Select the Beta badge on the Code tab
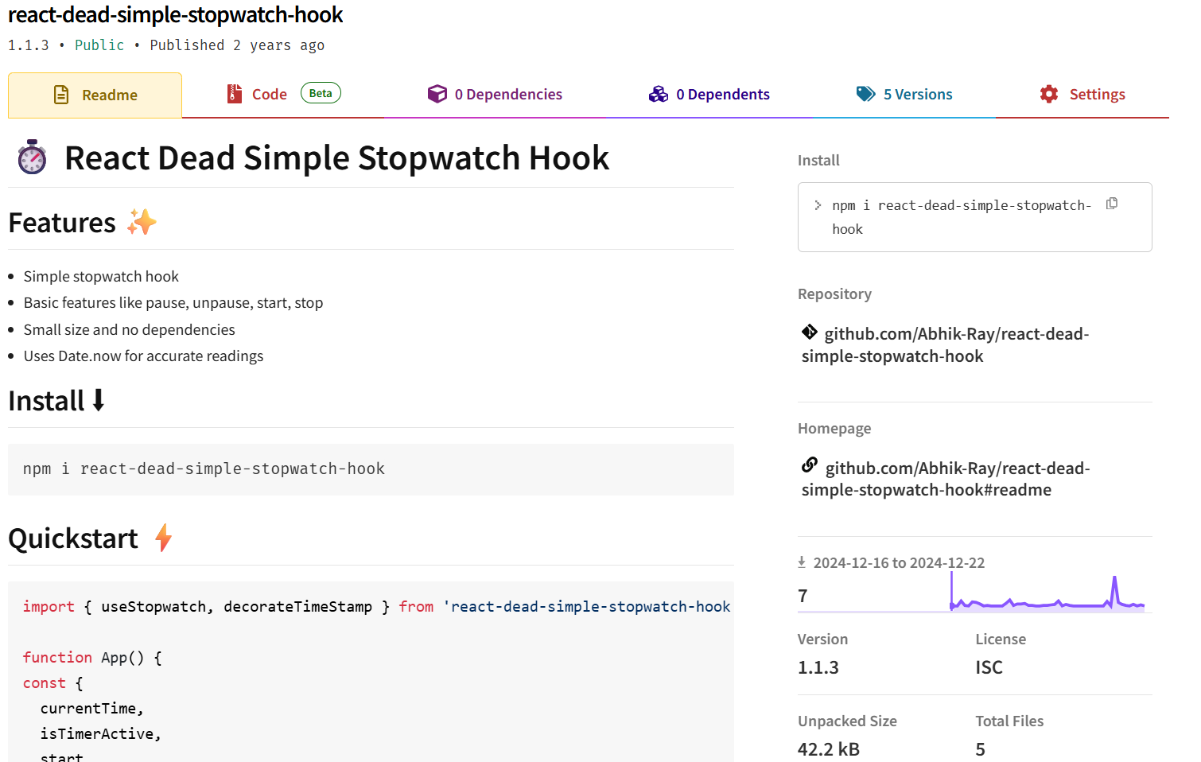Screen dimensions: 1201x762 point(321,92)
